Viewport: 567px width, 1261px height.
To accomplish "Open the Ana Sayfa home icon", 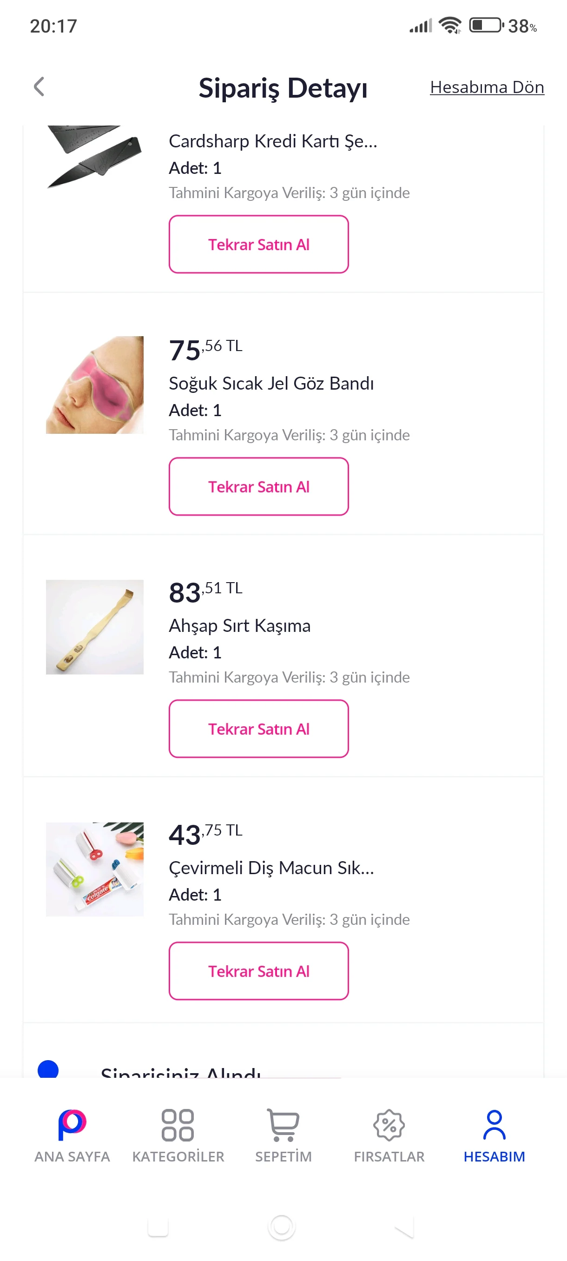I will (x=72, y=1124).
